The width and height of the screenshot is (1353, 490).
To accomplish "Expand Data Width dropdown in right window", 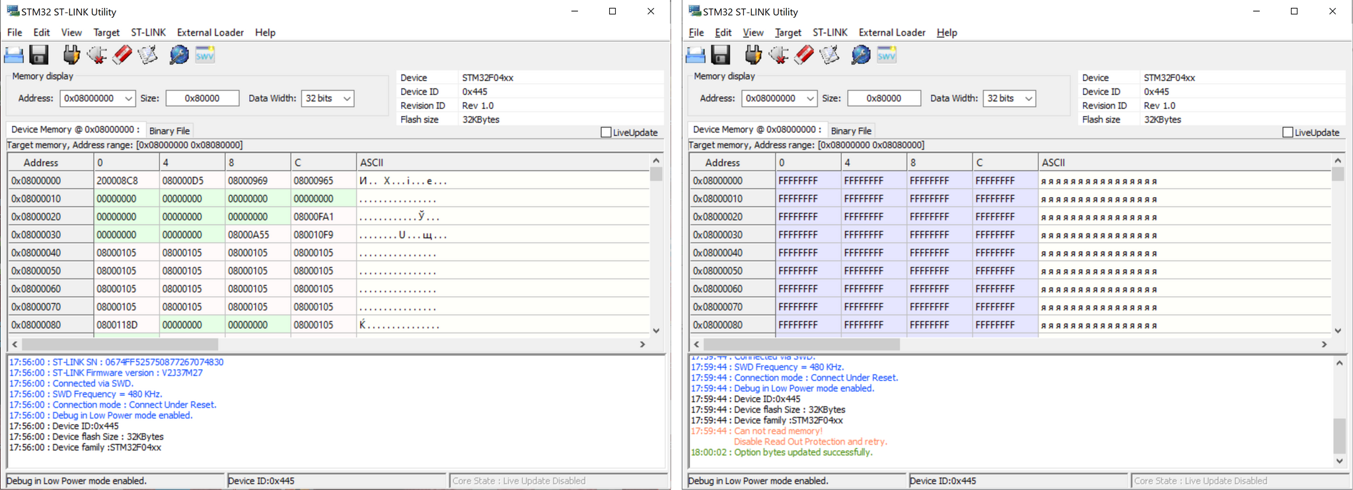I will pos(1029,98).
